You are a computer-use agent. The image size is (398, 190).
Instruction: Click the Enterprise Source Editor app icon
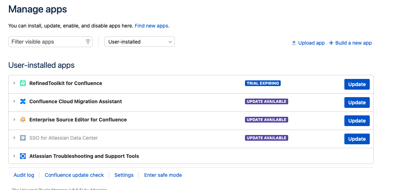pos(23,120)
